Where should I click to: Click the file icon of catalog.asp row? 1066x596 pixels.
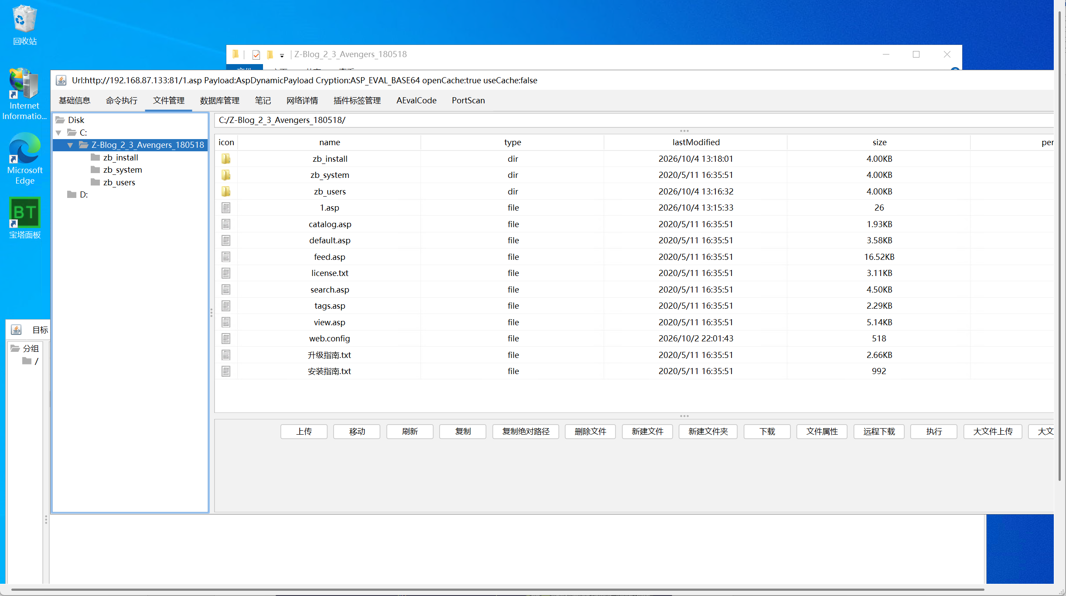[x=225, y=224]
